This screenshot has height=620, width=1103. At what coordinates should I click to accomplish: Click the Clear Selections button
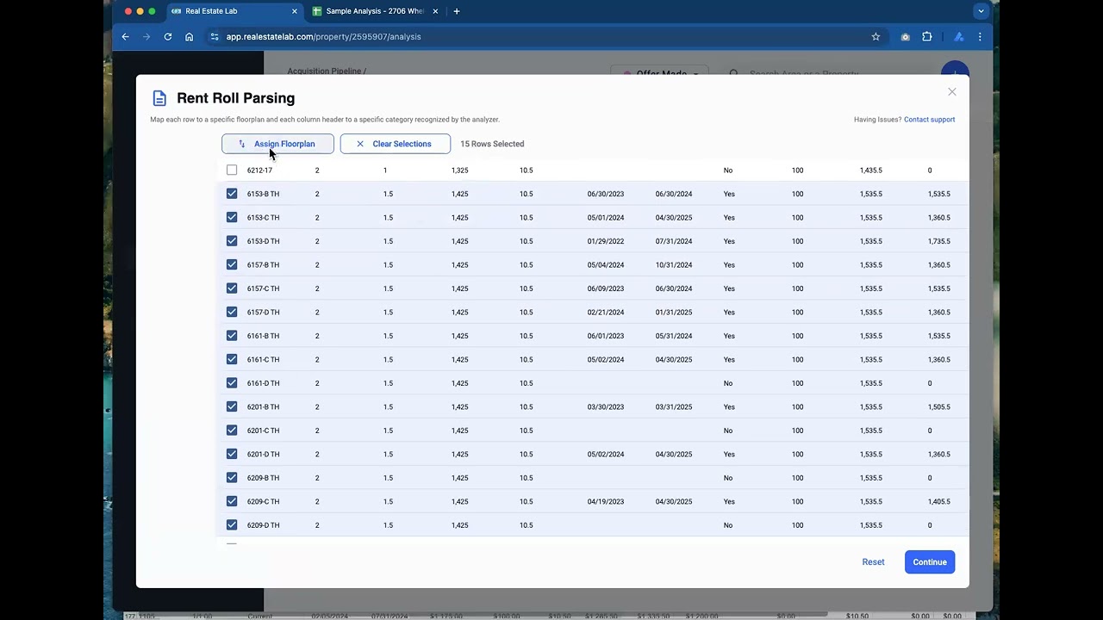click(x=396, y=144)
